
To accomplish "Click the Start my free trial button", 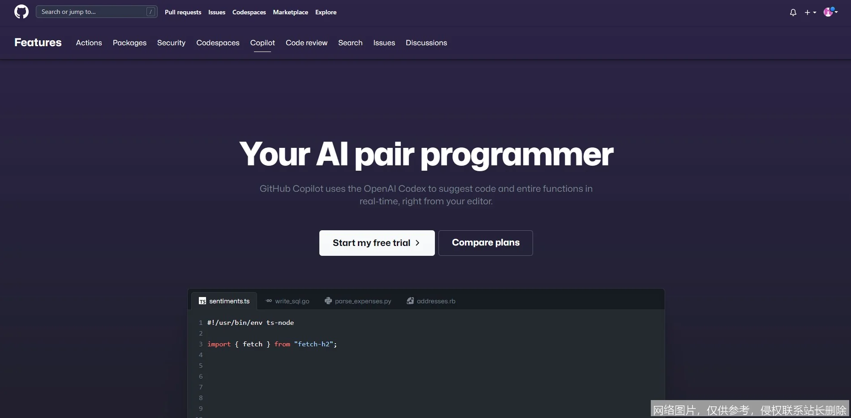I will [x=377, y=243].
